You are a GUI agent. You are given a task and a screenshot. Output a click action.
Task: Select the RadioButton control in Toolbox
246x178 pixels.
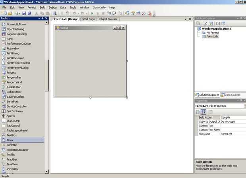coord(14,87)
